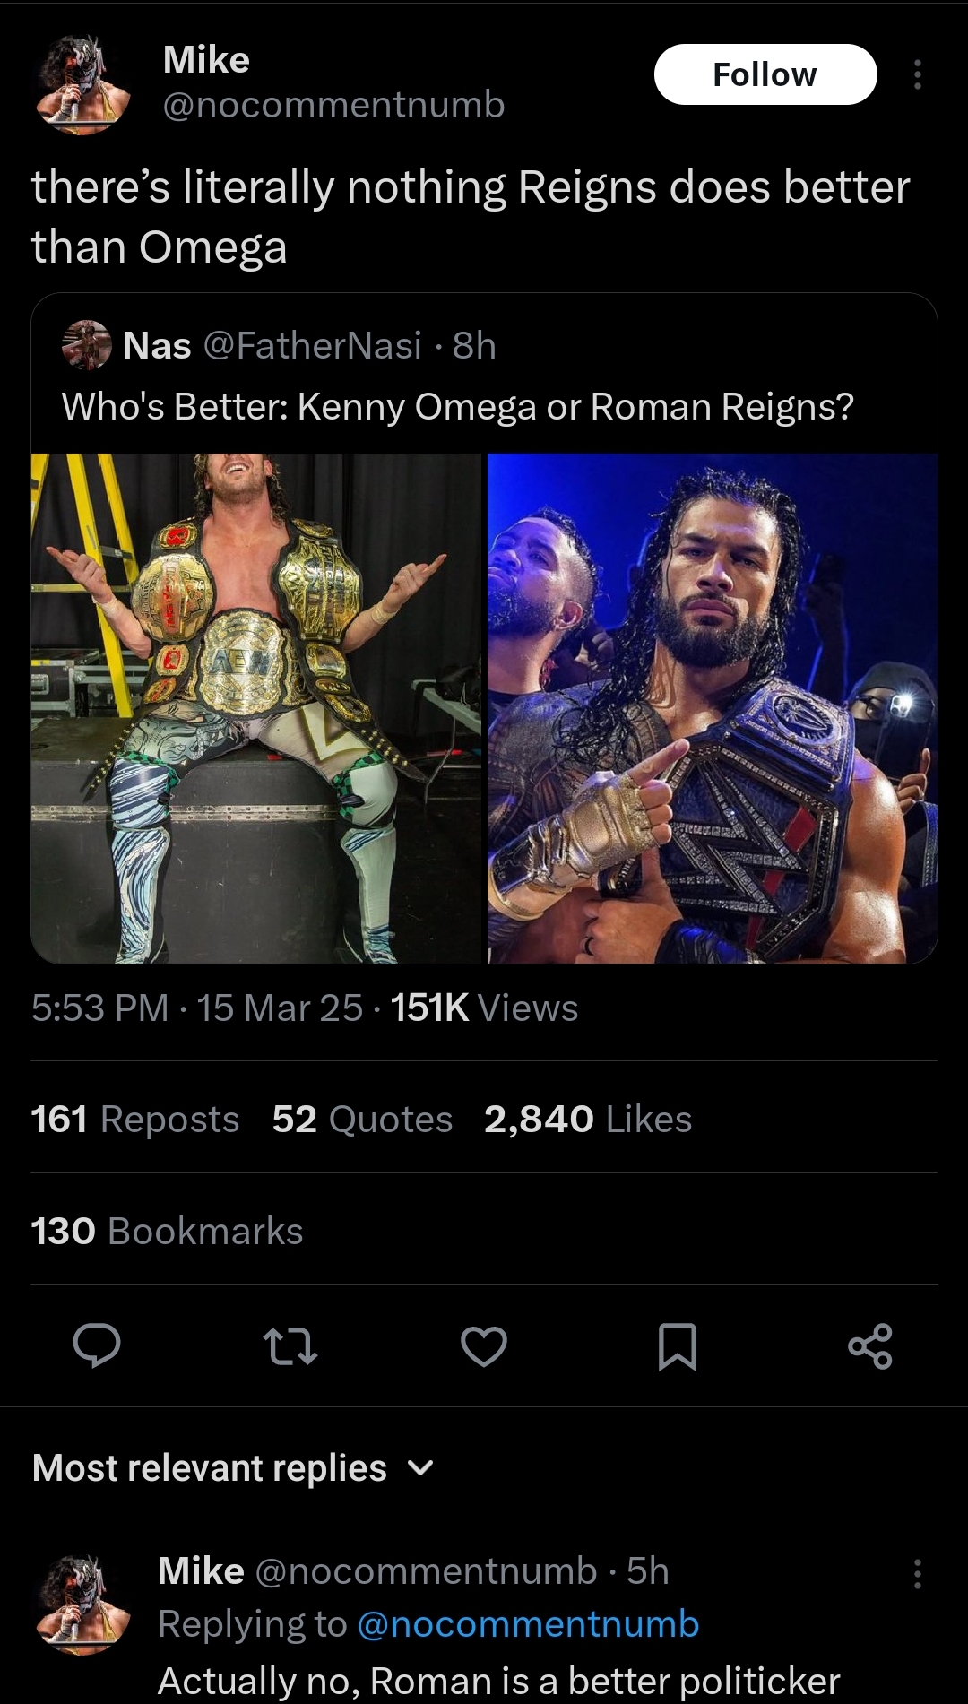The width and height of the screenshot is (968, 1704).
Task: Show the 2,840 Likes list
Action: pyautogui.click(x=588, y=1119)
